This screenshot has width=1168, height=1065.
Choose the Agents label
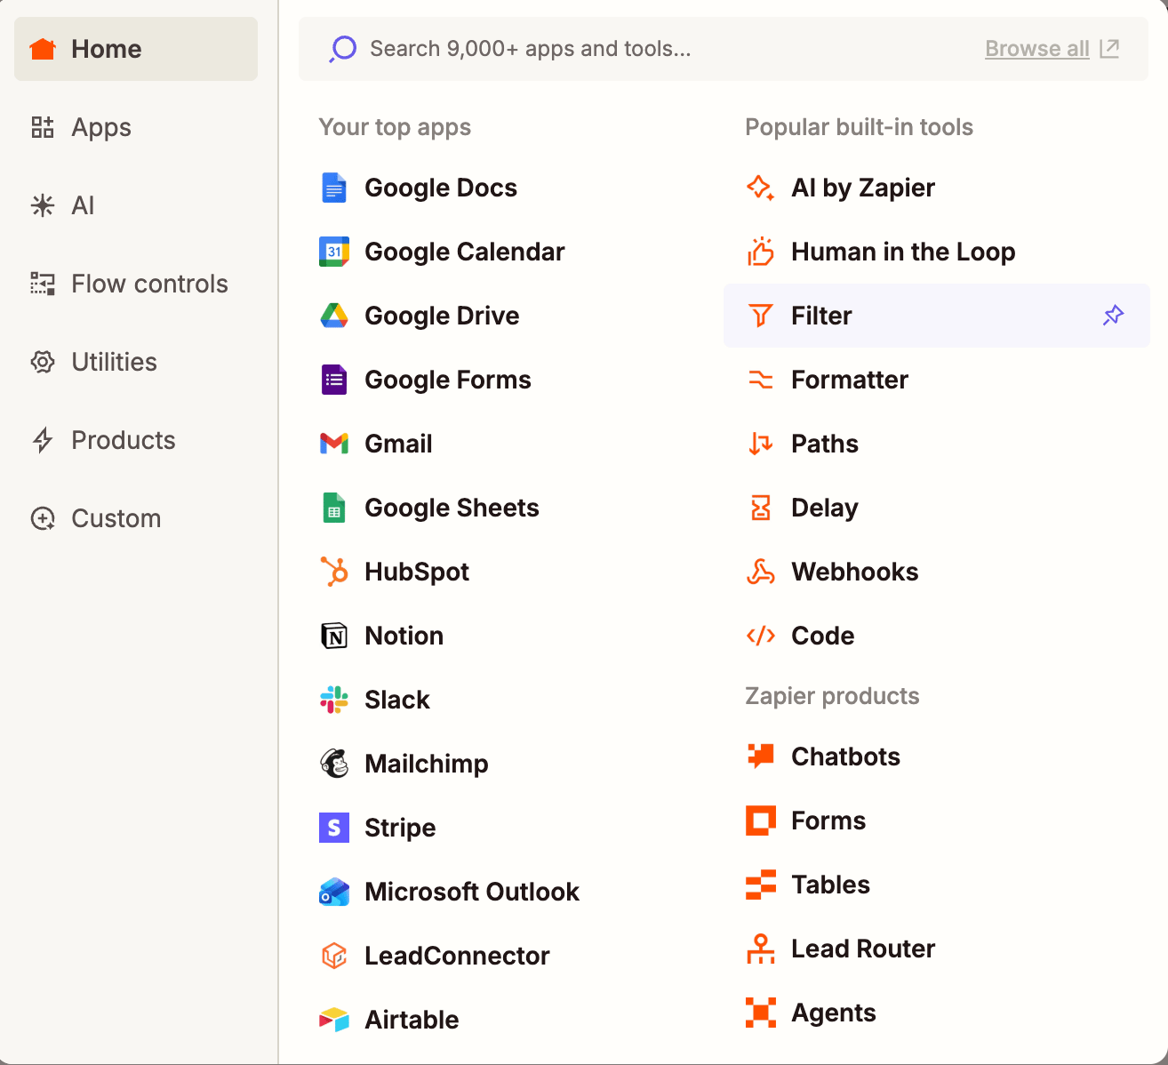pyautogui.click(x=834, y=1013)
